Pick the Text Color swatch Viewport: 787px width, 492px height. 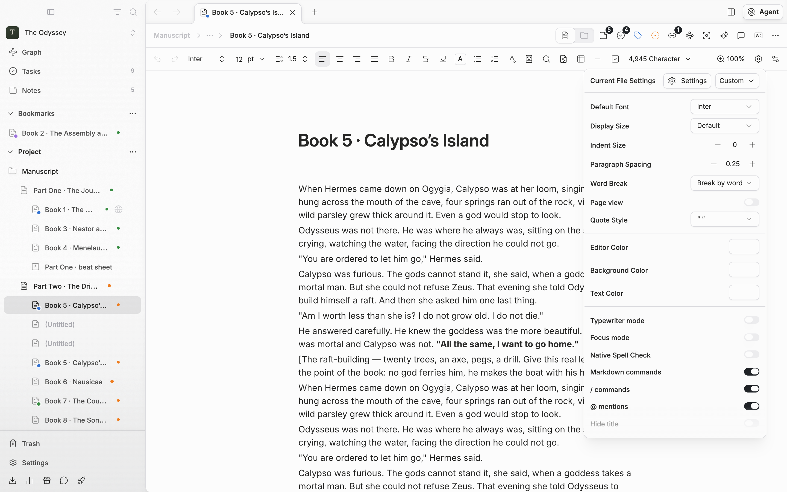click(744, 292)
